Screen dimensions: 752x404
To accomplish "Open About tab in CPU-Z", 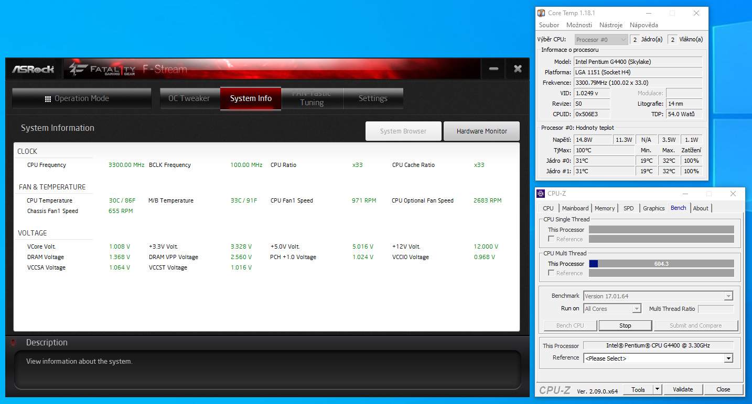I will point(701,208).
